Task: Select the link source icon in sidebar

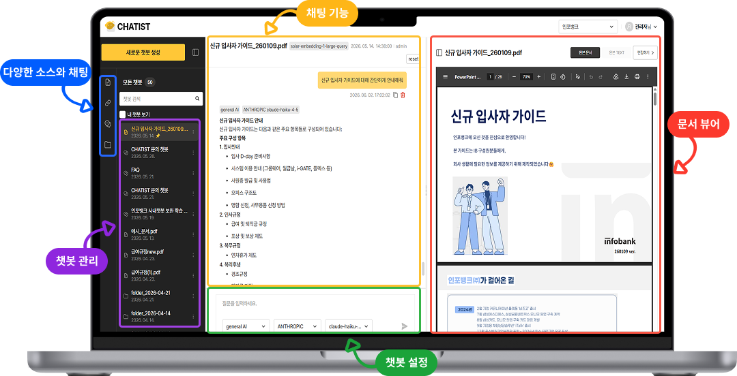Action: click(108, 103)
